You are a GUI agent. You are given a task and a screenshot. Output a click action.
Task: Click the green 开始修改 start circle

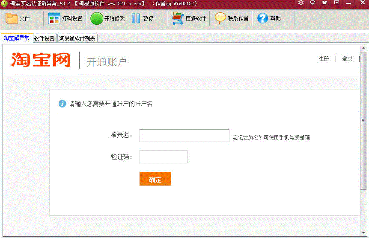pos(97,18)
